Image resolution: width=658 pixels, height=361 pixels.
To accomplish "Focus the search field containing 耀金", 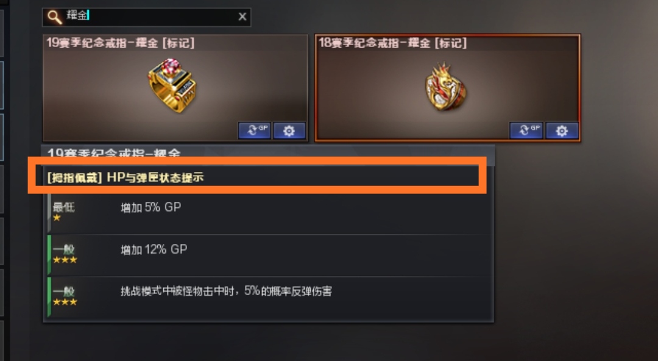I will [x=146, y=17].
